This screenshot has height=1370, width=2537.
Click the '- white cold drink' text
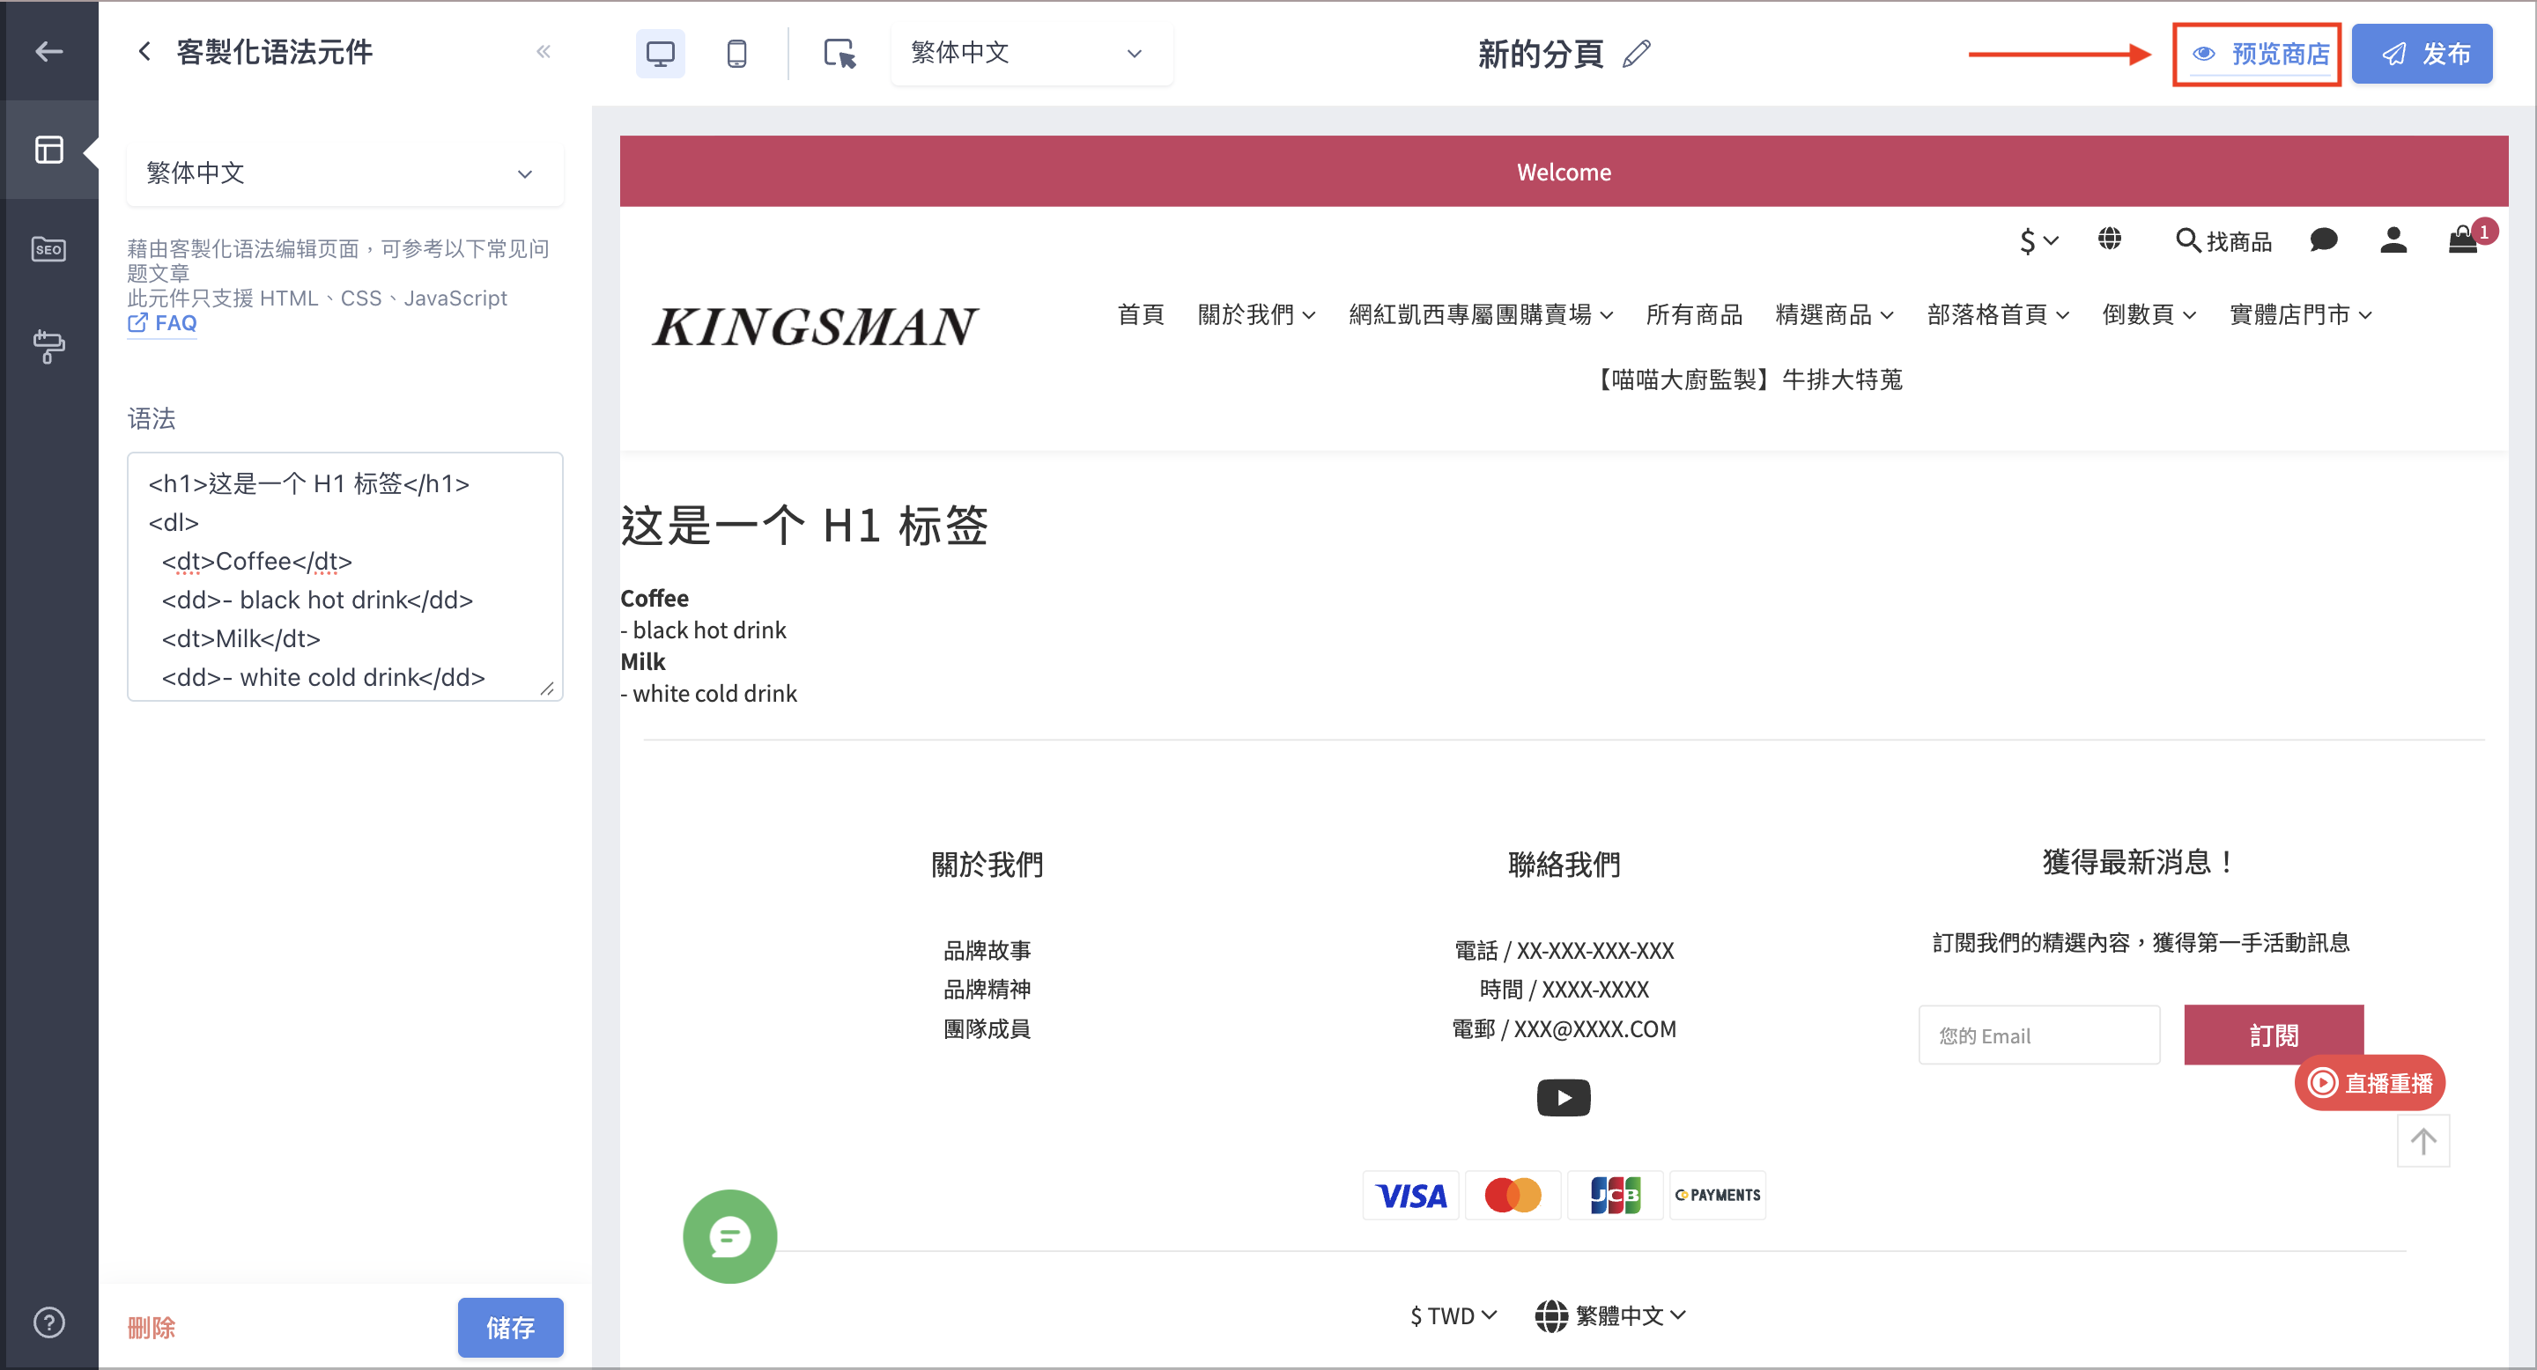click(x=708, y=694)
